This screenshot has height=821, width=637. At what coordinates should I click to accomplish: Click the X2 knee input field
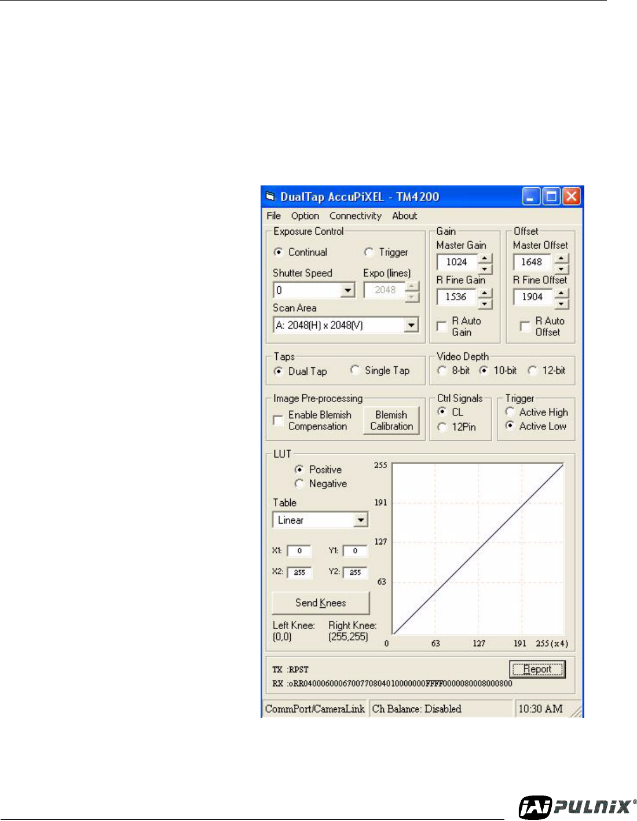click(x=299, y=572)
